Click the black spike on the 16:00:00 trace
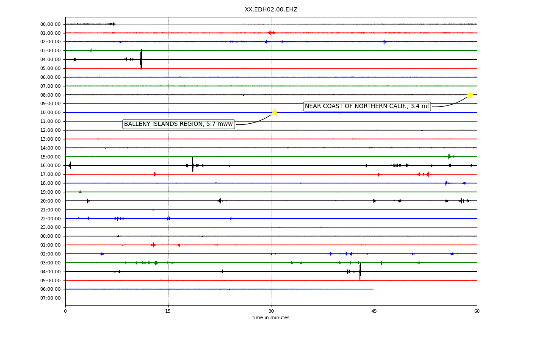542x339 pixels. 193,165
